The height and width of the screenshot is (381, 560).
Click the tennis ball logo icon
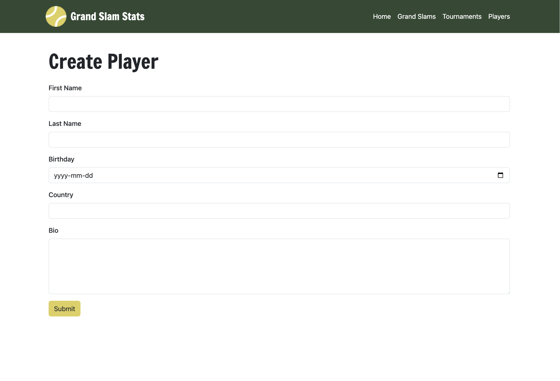(x=56, y=16)
